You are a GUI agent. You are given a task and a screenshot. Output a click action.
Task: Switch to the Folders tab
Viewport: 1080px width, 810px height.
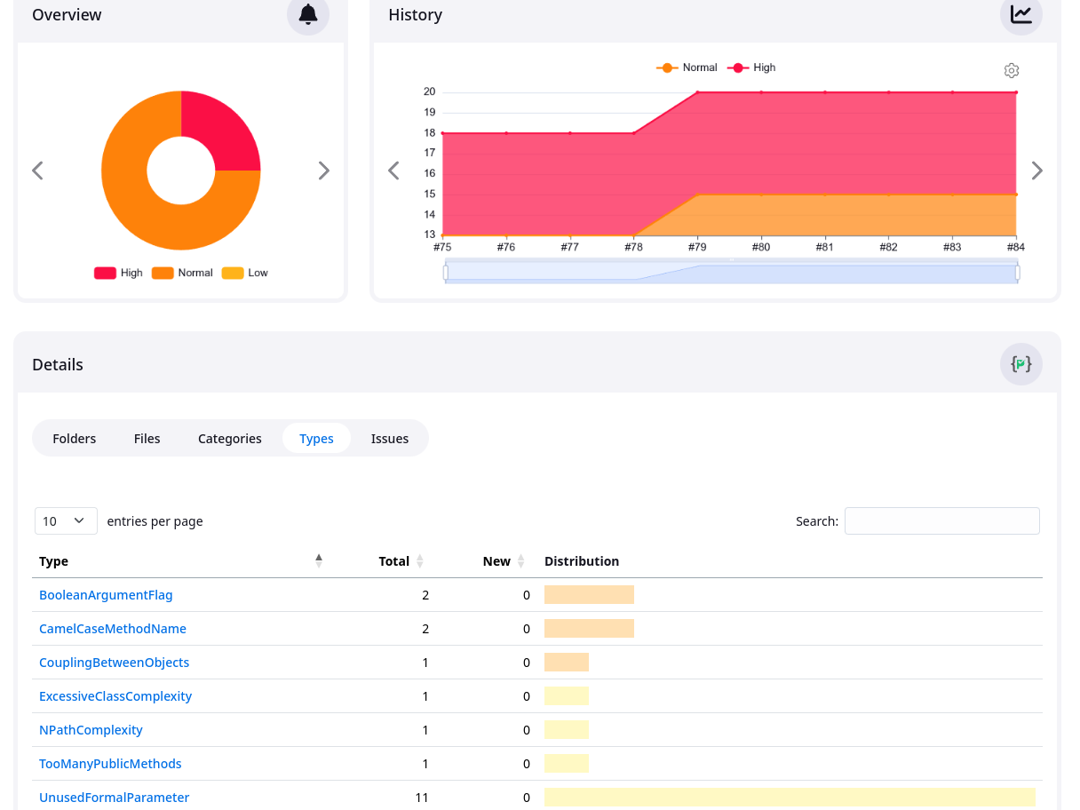coord(75,439)
